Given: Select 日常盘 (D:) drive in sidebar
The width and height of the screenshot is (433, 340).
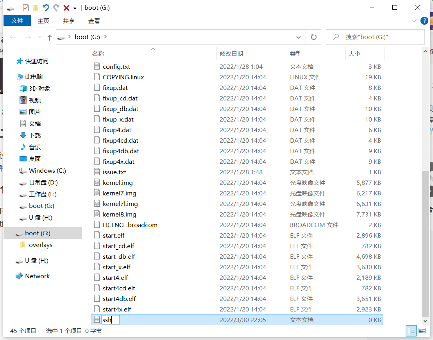Looking at the screenshot, I should (x=38, y=182).
